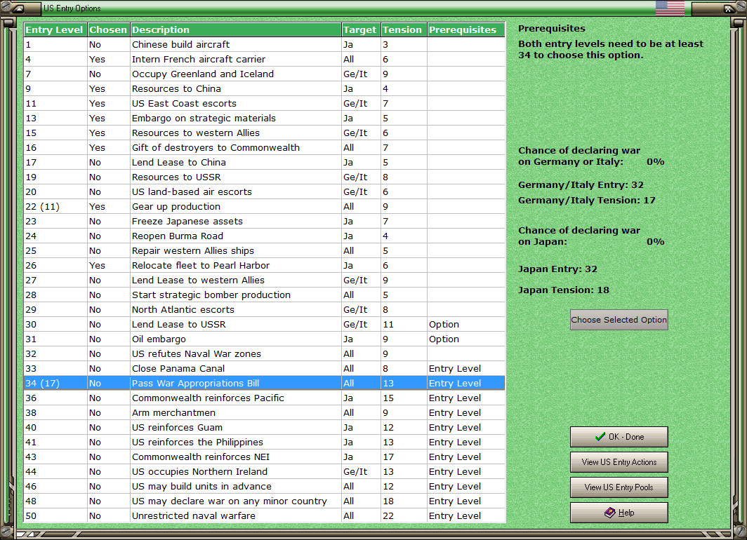Select the Oil embargo option
Image resolution: width=747 pixels, height=540 pixels.
(265, 339)
